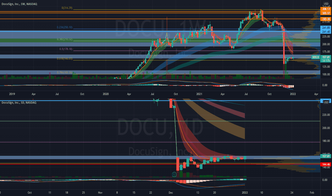This screenshot has height=196, width=332.
Task: Click 125.00 on the weekly price axis
Action: tap(326, 67)
